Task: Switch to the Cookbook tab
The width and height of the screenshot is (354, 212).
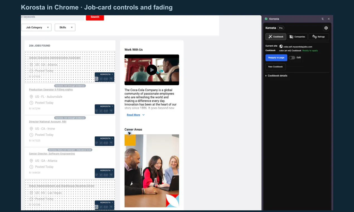Action: pyautogui.click(x=276, y=37)
